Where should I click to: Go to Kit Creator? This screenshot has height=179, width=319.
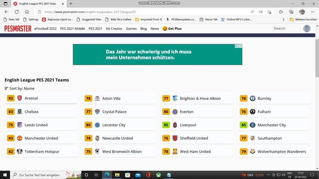pyautogui.click(x=114, y=29)
